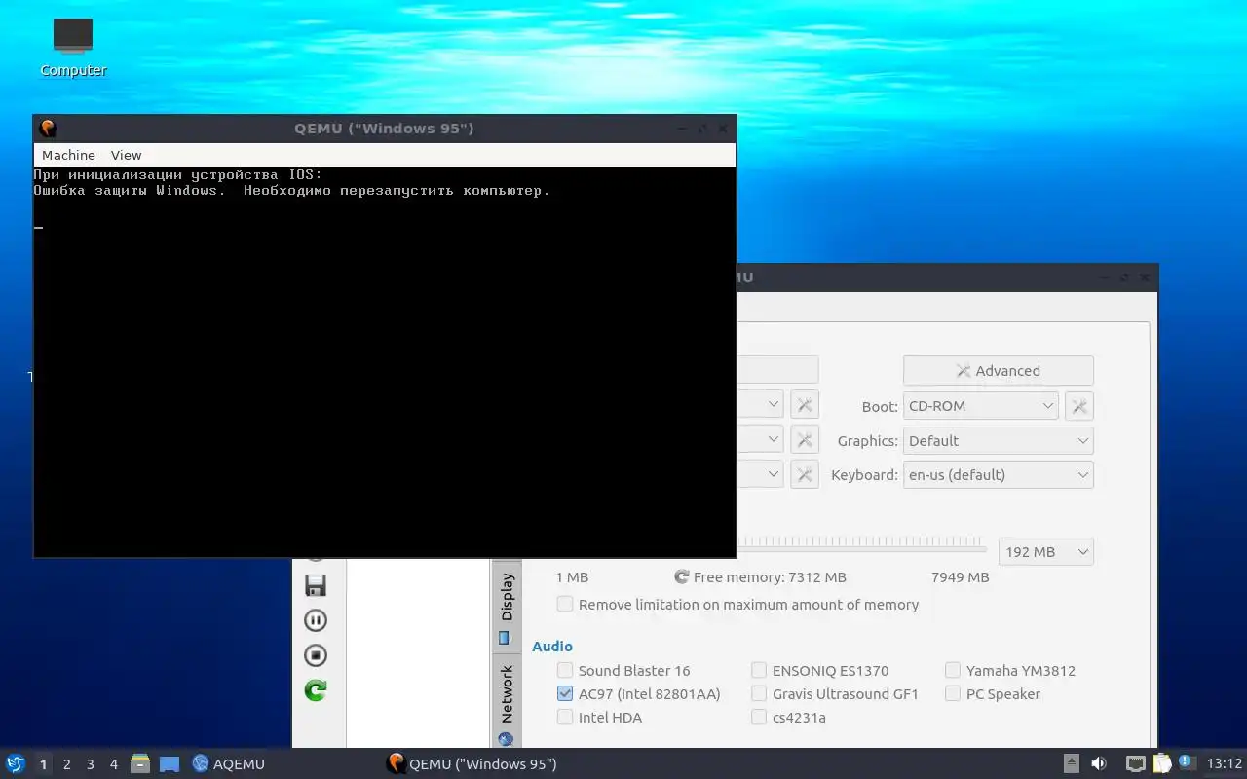
Task: Open the Keyboard en-us dropdown
Action: click(999, 475)
